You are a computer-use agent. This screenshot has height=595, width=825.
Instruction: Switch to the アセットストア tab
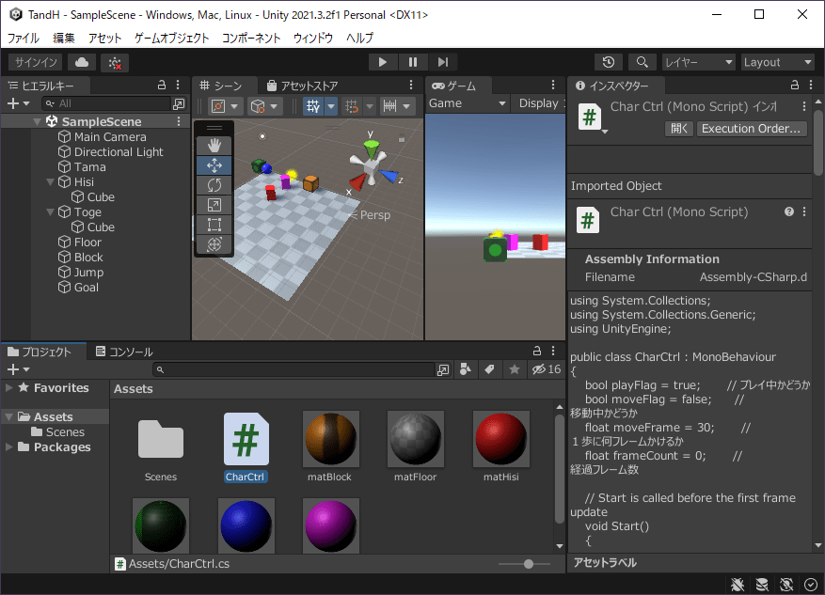tap(303, 86)
